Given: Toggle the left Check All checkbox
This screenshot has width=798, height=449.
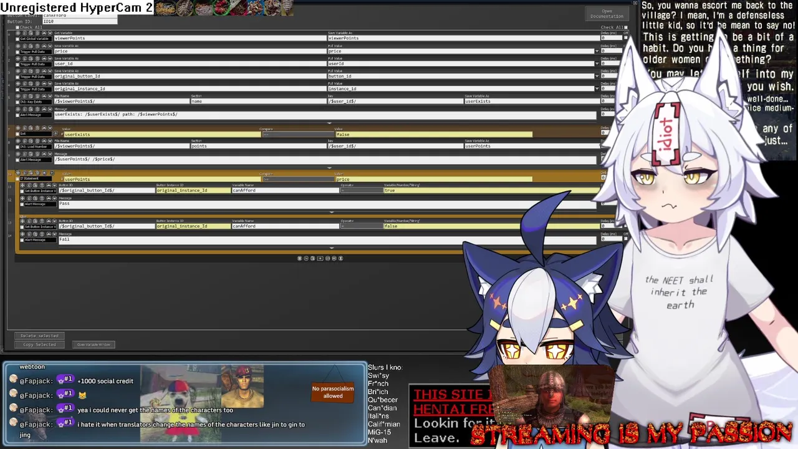Looking at the screenshot, I should coord(17,27).
